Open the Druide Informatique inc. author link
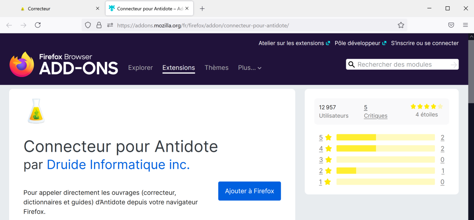474x220 pixels. (118, 165)
